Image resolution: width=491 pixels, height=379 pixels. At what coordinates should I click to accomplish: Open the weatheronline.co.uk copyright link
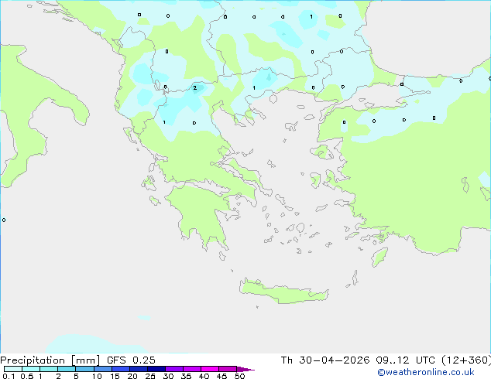[x=426, y=372]
